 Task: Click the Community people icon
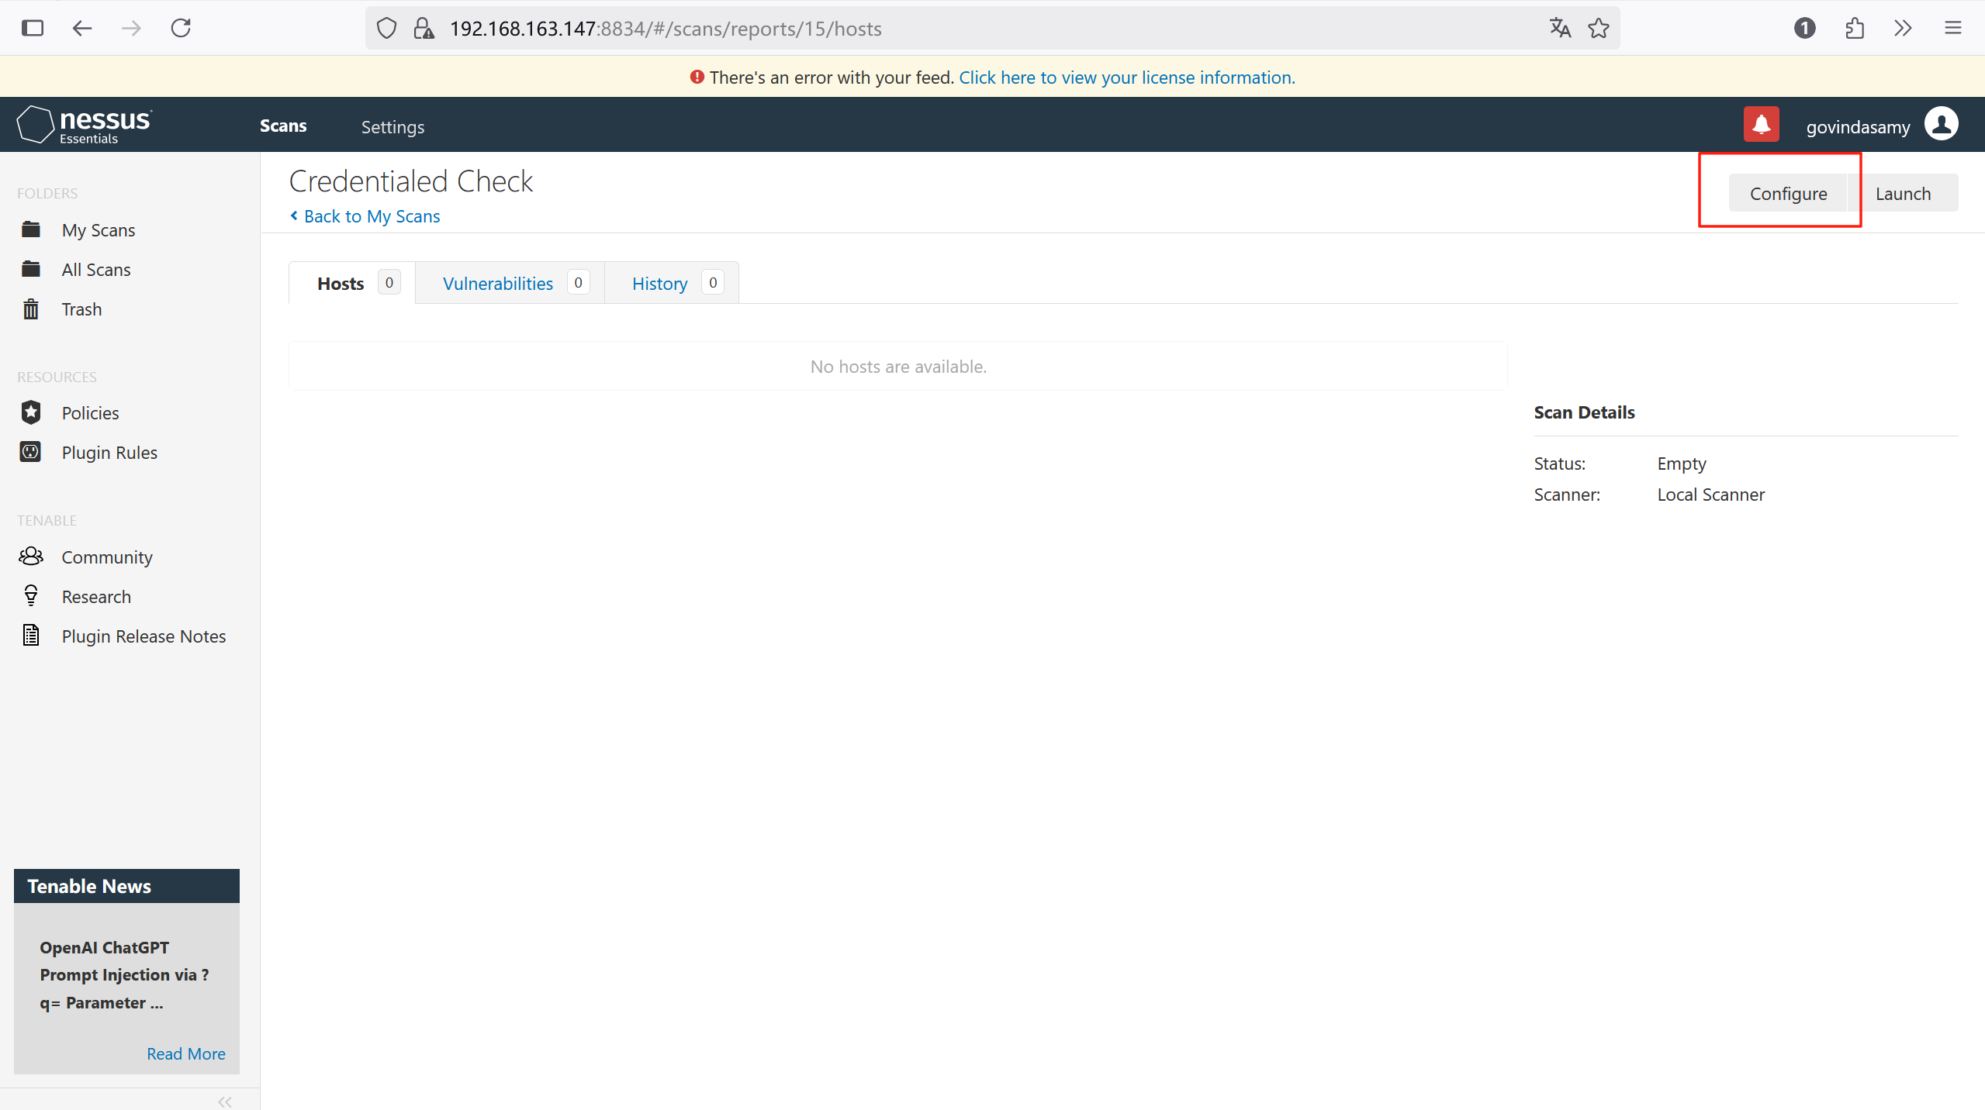(31, 557)
